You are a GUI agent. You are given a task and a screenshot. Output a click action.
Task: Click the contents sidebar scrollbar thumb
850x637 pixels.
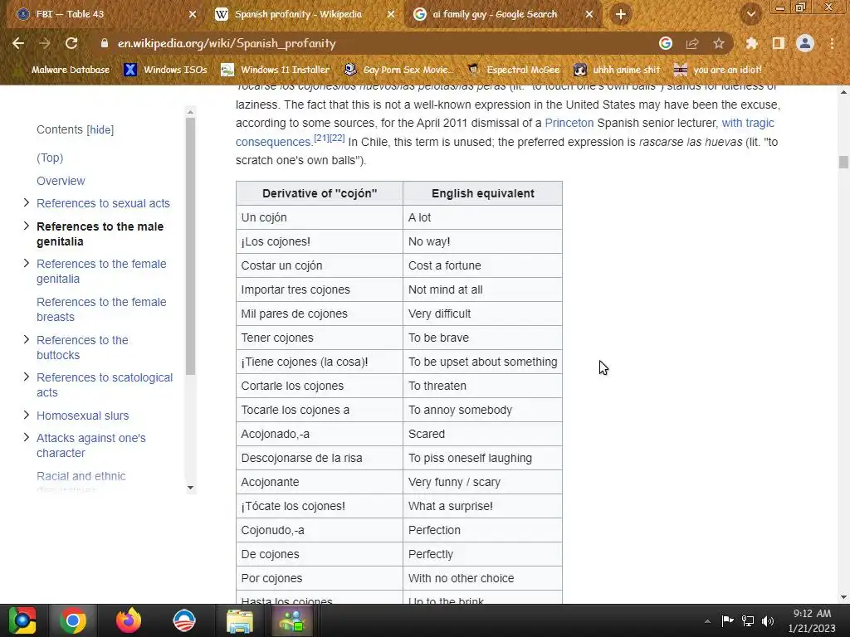pos(190,246)
